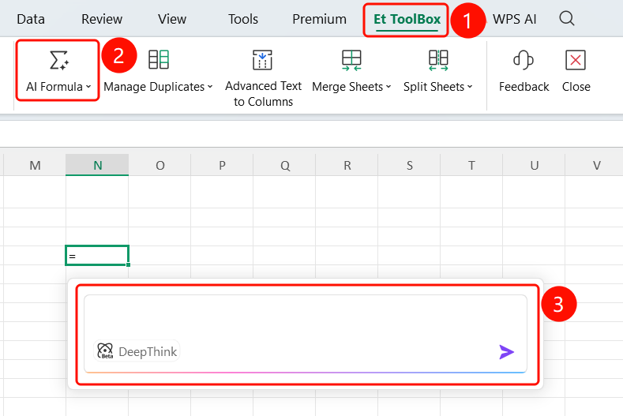Viewport: 623px width, 416px height.
Task: Expand the Merge Sheets dropdown arrow
Action: click(x=388, y=87)
